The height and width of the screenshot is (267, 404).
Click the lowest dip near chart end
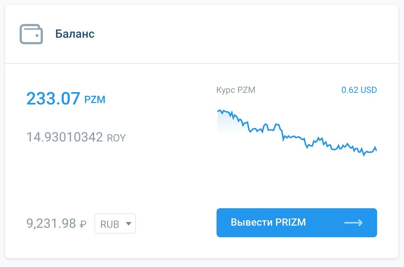pyautogui.click(x=364, y=155)
